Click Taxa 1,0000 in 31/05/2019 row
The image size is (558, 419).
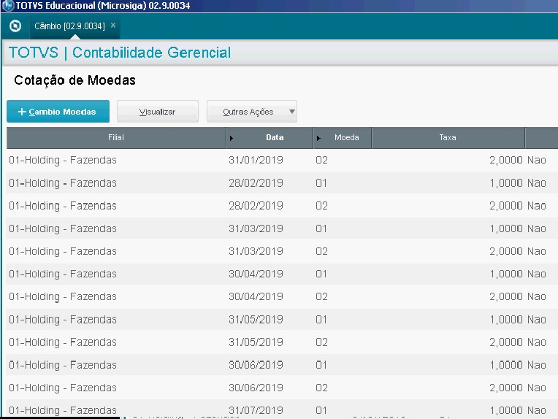point(505,320)
